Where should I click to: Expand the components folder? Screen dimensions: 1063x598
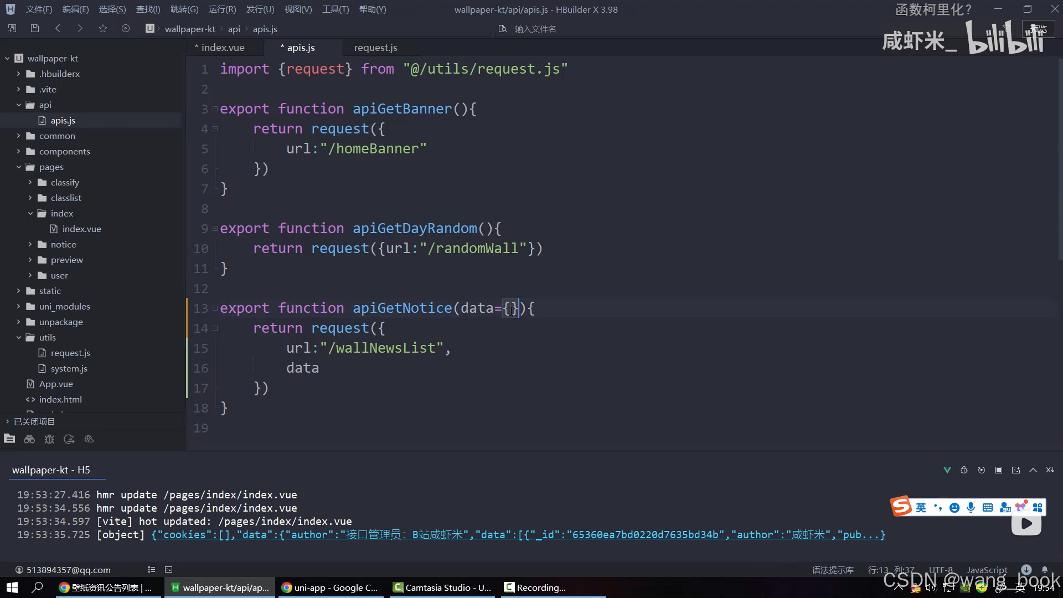18,151
